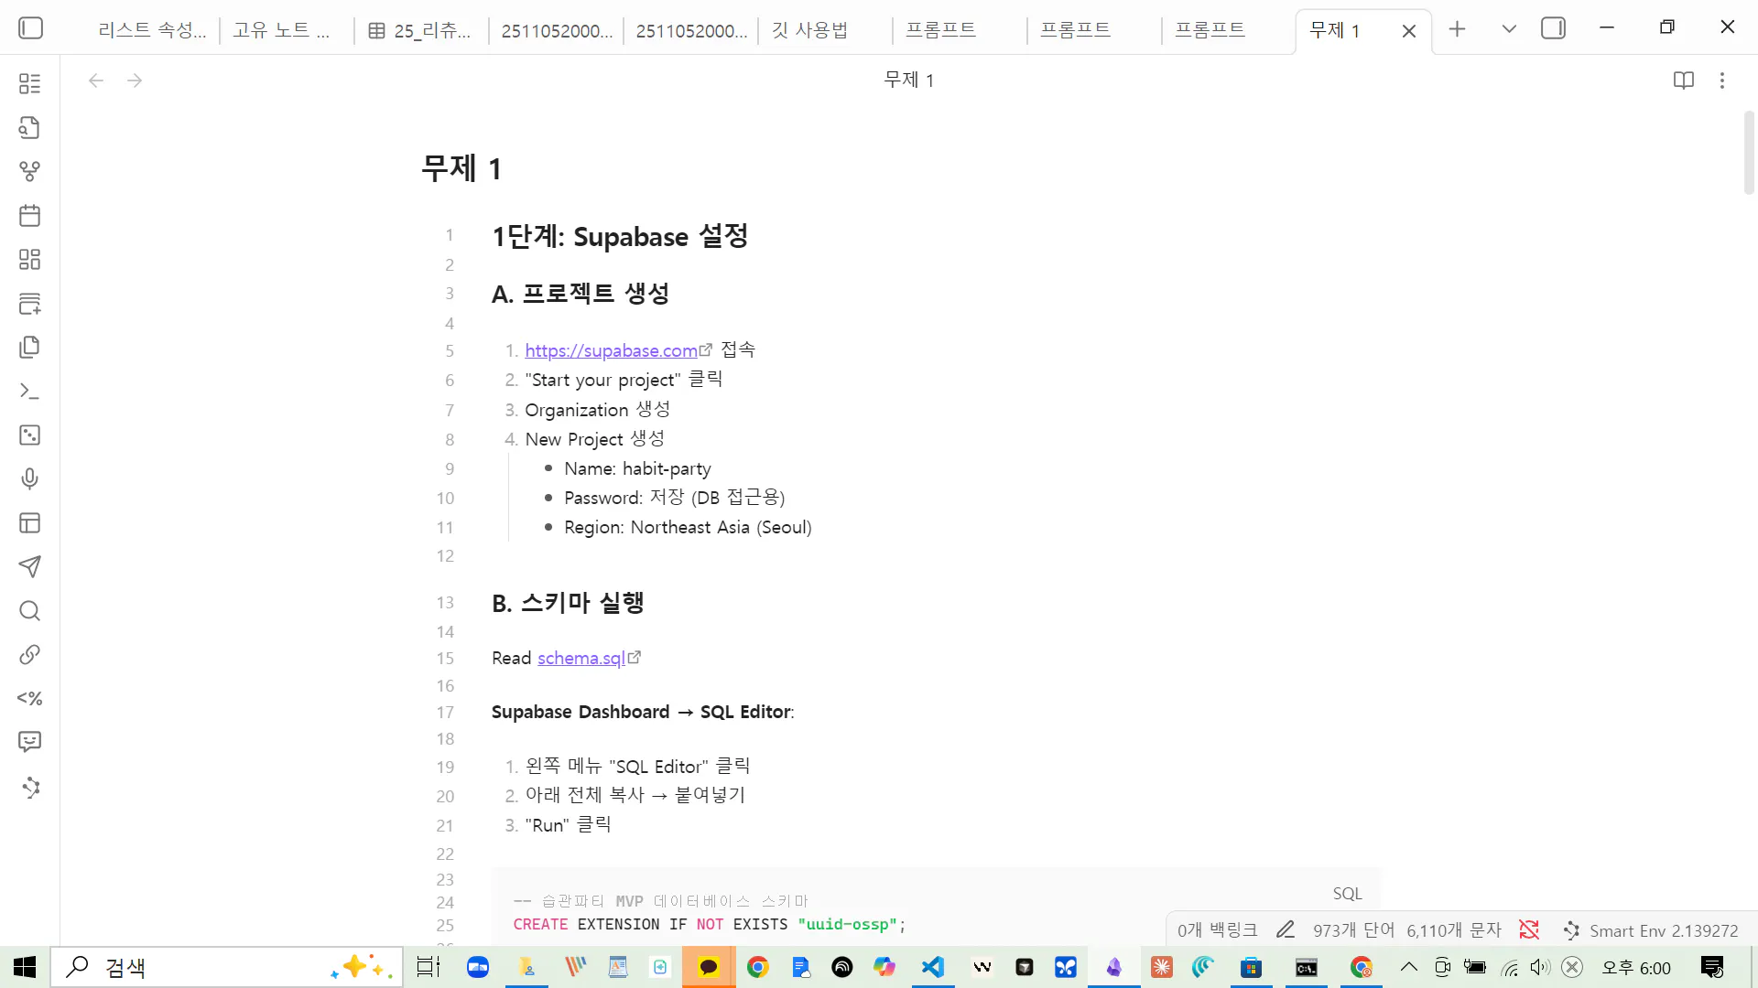
Task: Toggle editing mode pencil icon in status bar
Action: (1286, 930)
